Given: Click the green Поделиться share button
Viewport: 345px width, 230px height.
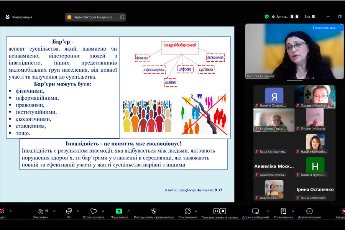Looking at the screenshot, I should point(119,211).
